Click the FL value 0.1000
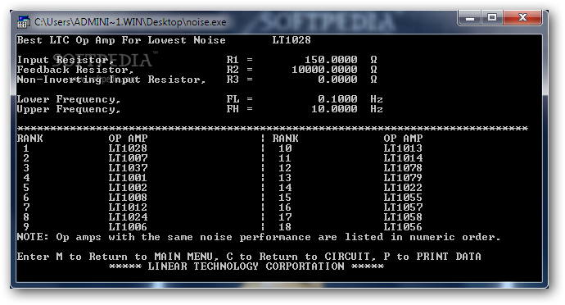The image size is (565, 305). pos(337,99)
